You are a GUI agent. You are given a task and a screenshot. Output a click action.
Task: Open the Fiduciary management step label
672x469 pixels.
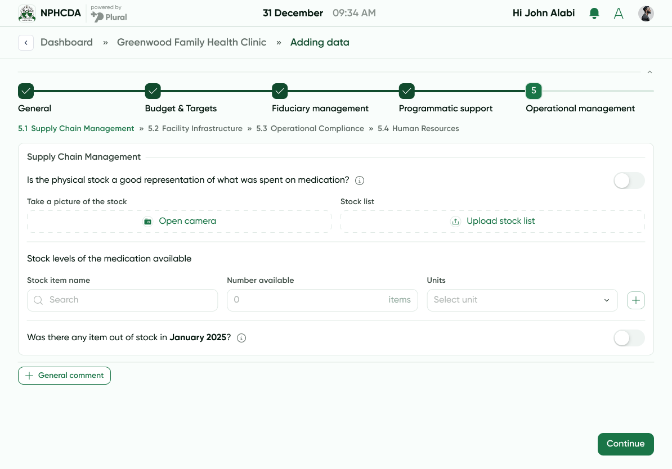(x=320, y=109)
